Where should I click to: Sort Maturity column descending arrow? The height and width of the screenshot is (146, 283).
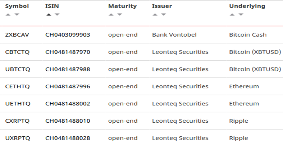pyautogui.click(x=119, y=15)
